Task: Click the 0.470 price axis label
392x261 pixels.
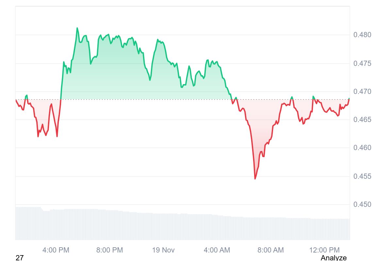Action: pos(362,92)
